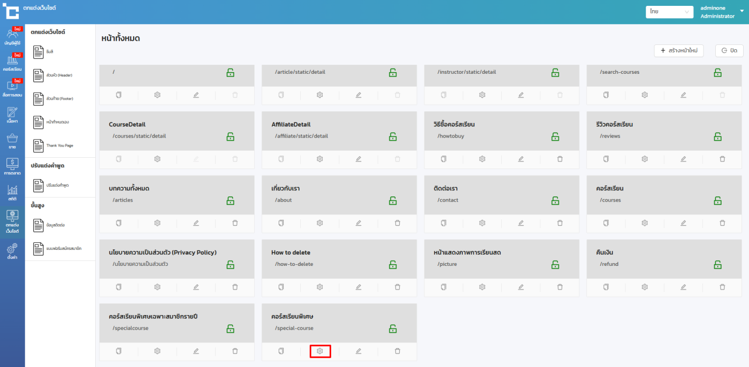Open the ขาย sales basket icon
The image size is (749, 367).
click(12, 140)
